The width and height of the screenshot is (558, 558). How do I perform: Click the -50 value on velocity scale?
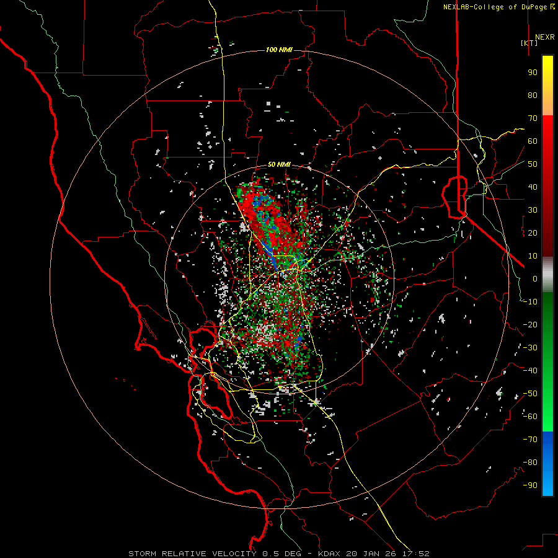(x=530, y=394)
